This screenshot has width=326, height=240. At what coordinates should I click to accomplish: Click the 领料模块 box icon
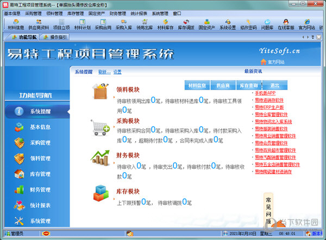click(101, 91)
